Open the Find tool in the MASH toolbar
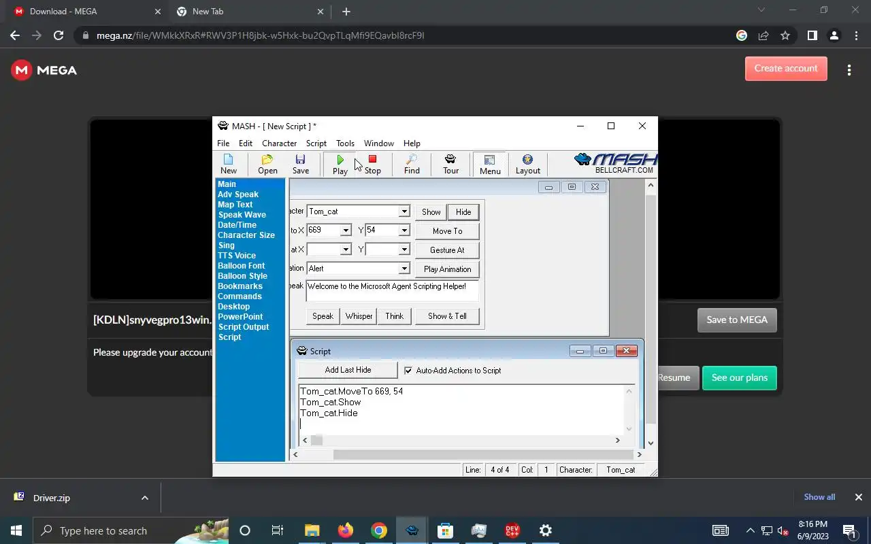This screenshot has width=871, height=544. click(x=412, y=164)
